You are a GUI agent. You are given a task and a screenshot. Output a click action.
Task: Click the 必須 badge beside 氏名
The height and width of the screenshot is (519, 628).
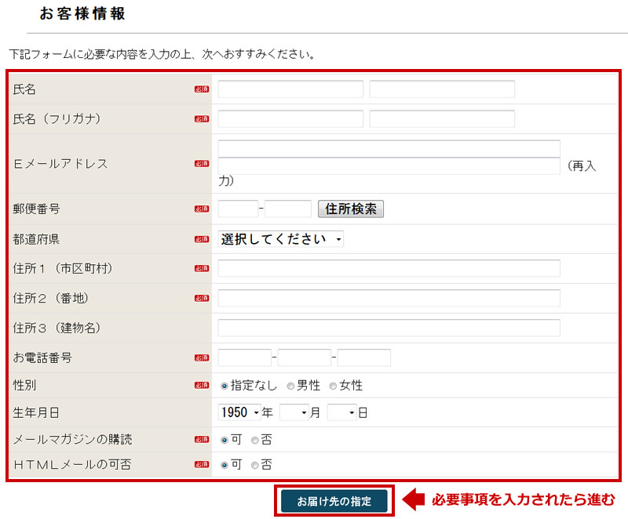click(202, 89)
